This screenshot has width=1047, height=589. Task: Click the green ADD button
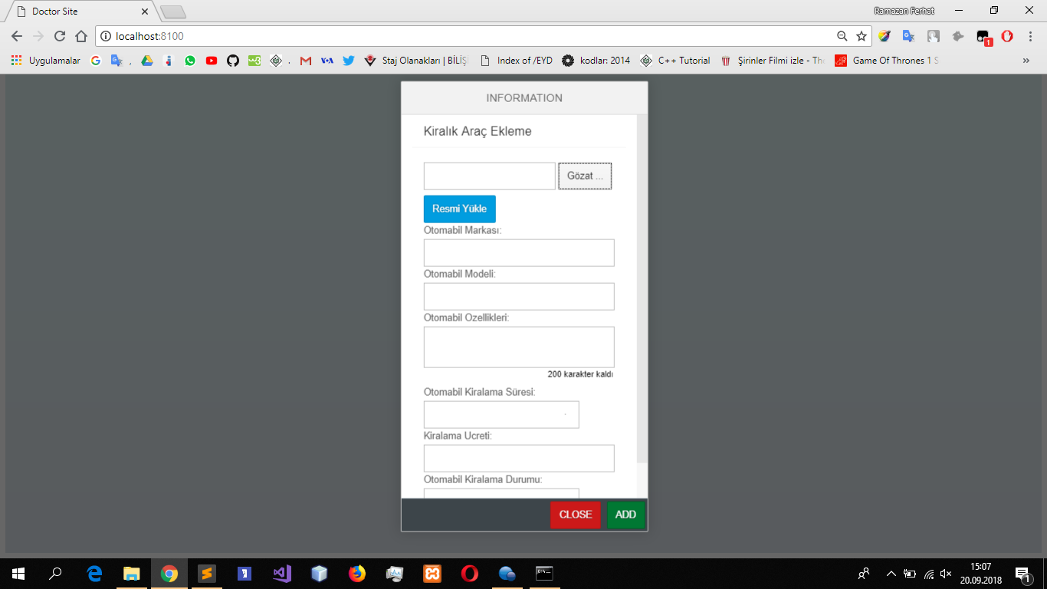click(x=625, y=515)
